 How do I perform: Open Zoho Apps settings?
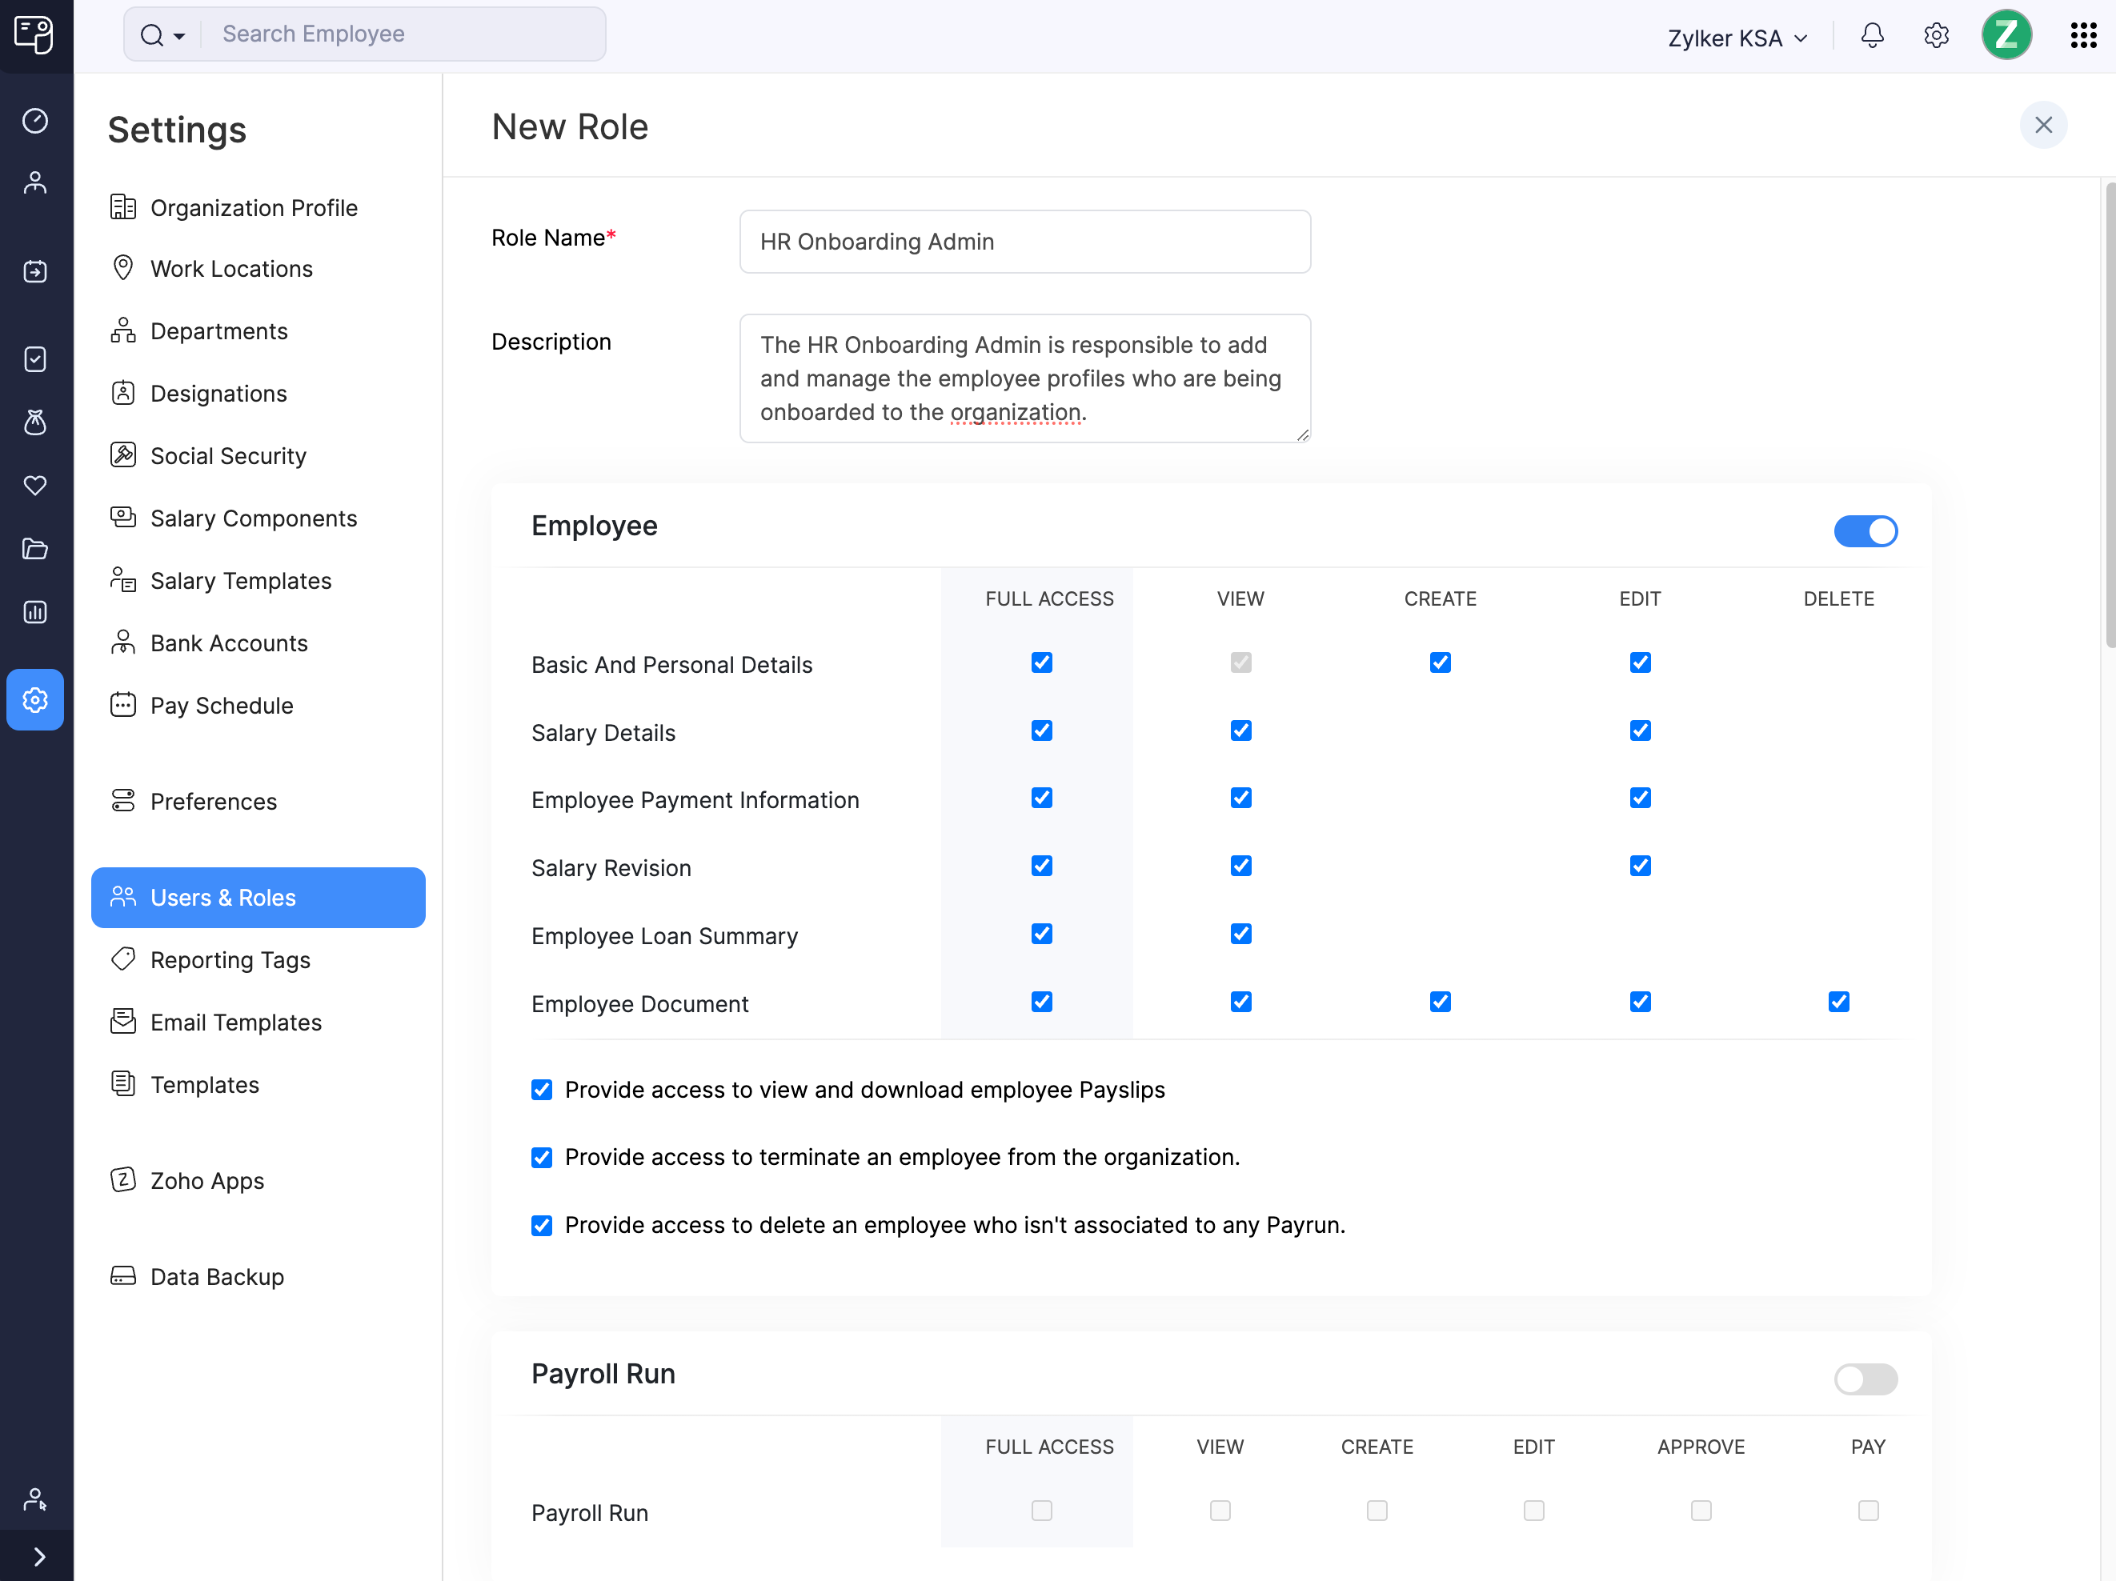[x=206, y=1180]
